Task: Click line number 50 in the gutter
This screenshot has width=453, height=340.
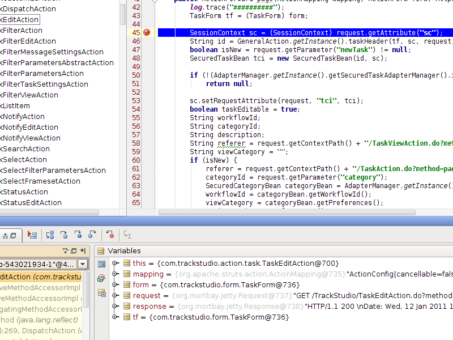Action: click(136, 75)
